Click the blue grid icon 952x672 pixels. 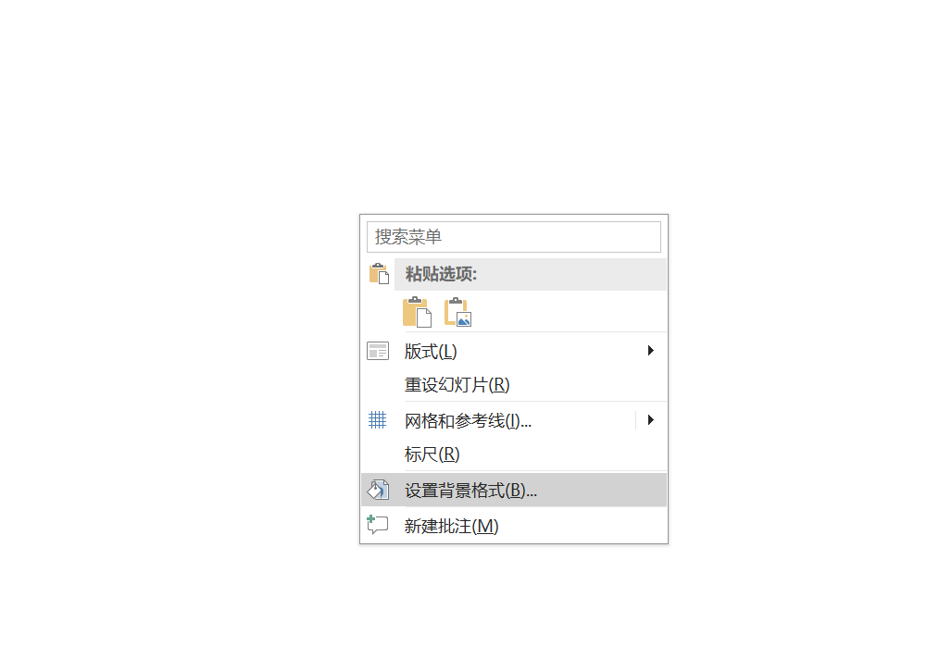point(377,420)
